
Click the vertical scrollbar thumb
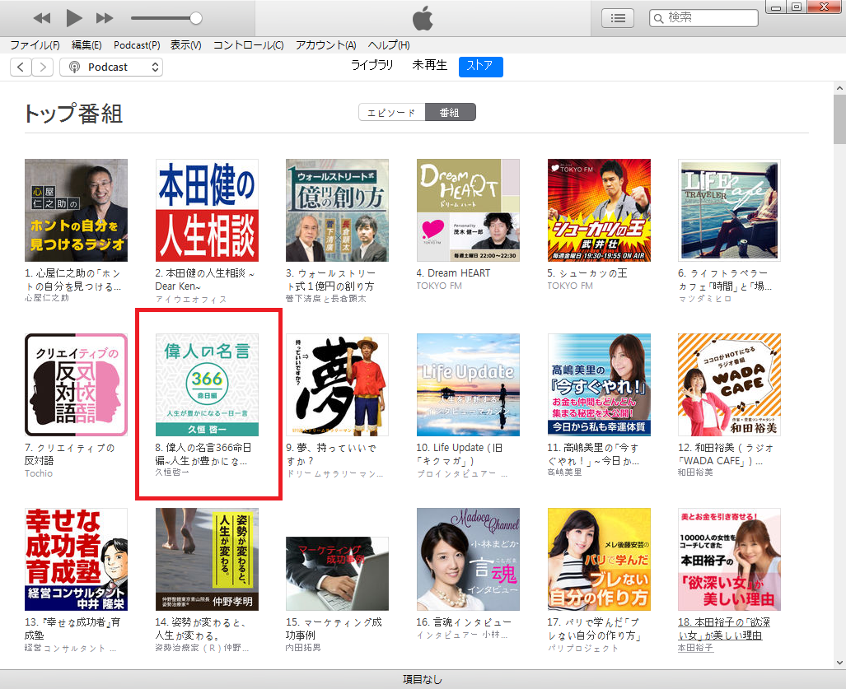click(839, 119)
